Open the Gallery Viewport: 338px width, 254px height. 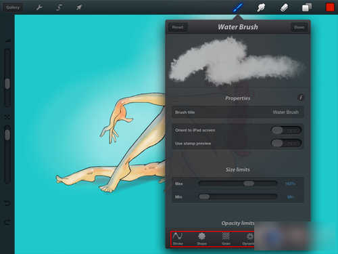tap(13, 7)
